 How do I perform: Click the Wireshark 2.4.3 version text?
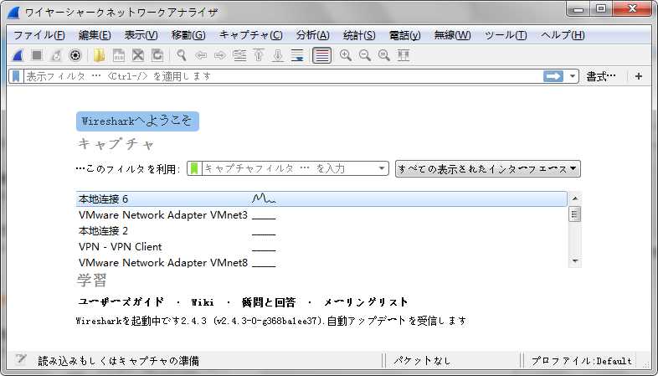coord(271,321)
